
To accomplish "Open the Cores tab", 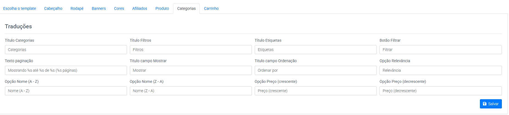I will click(119, 8).
